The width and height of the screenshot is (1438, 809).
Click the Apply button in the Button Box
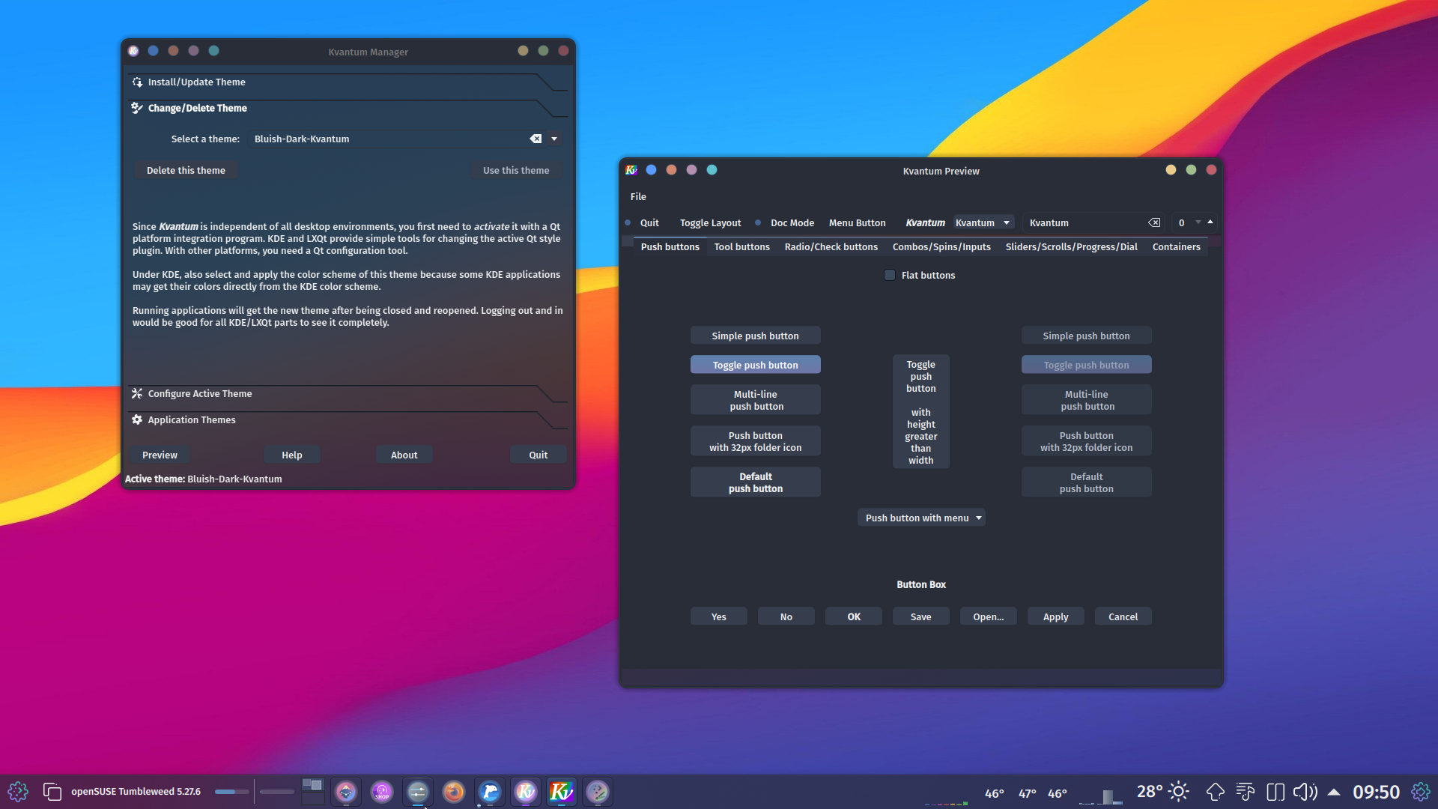point(1055,616)
